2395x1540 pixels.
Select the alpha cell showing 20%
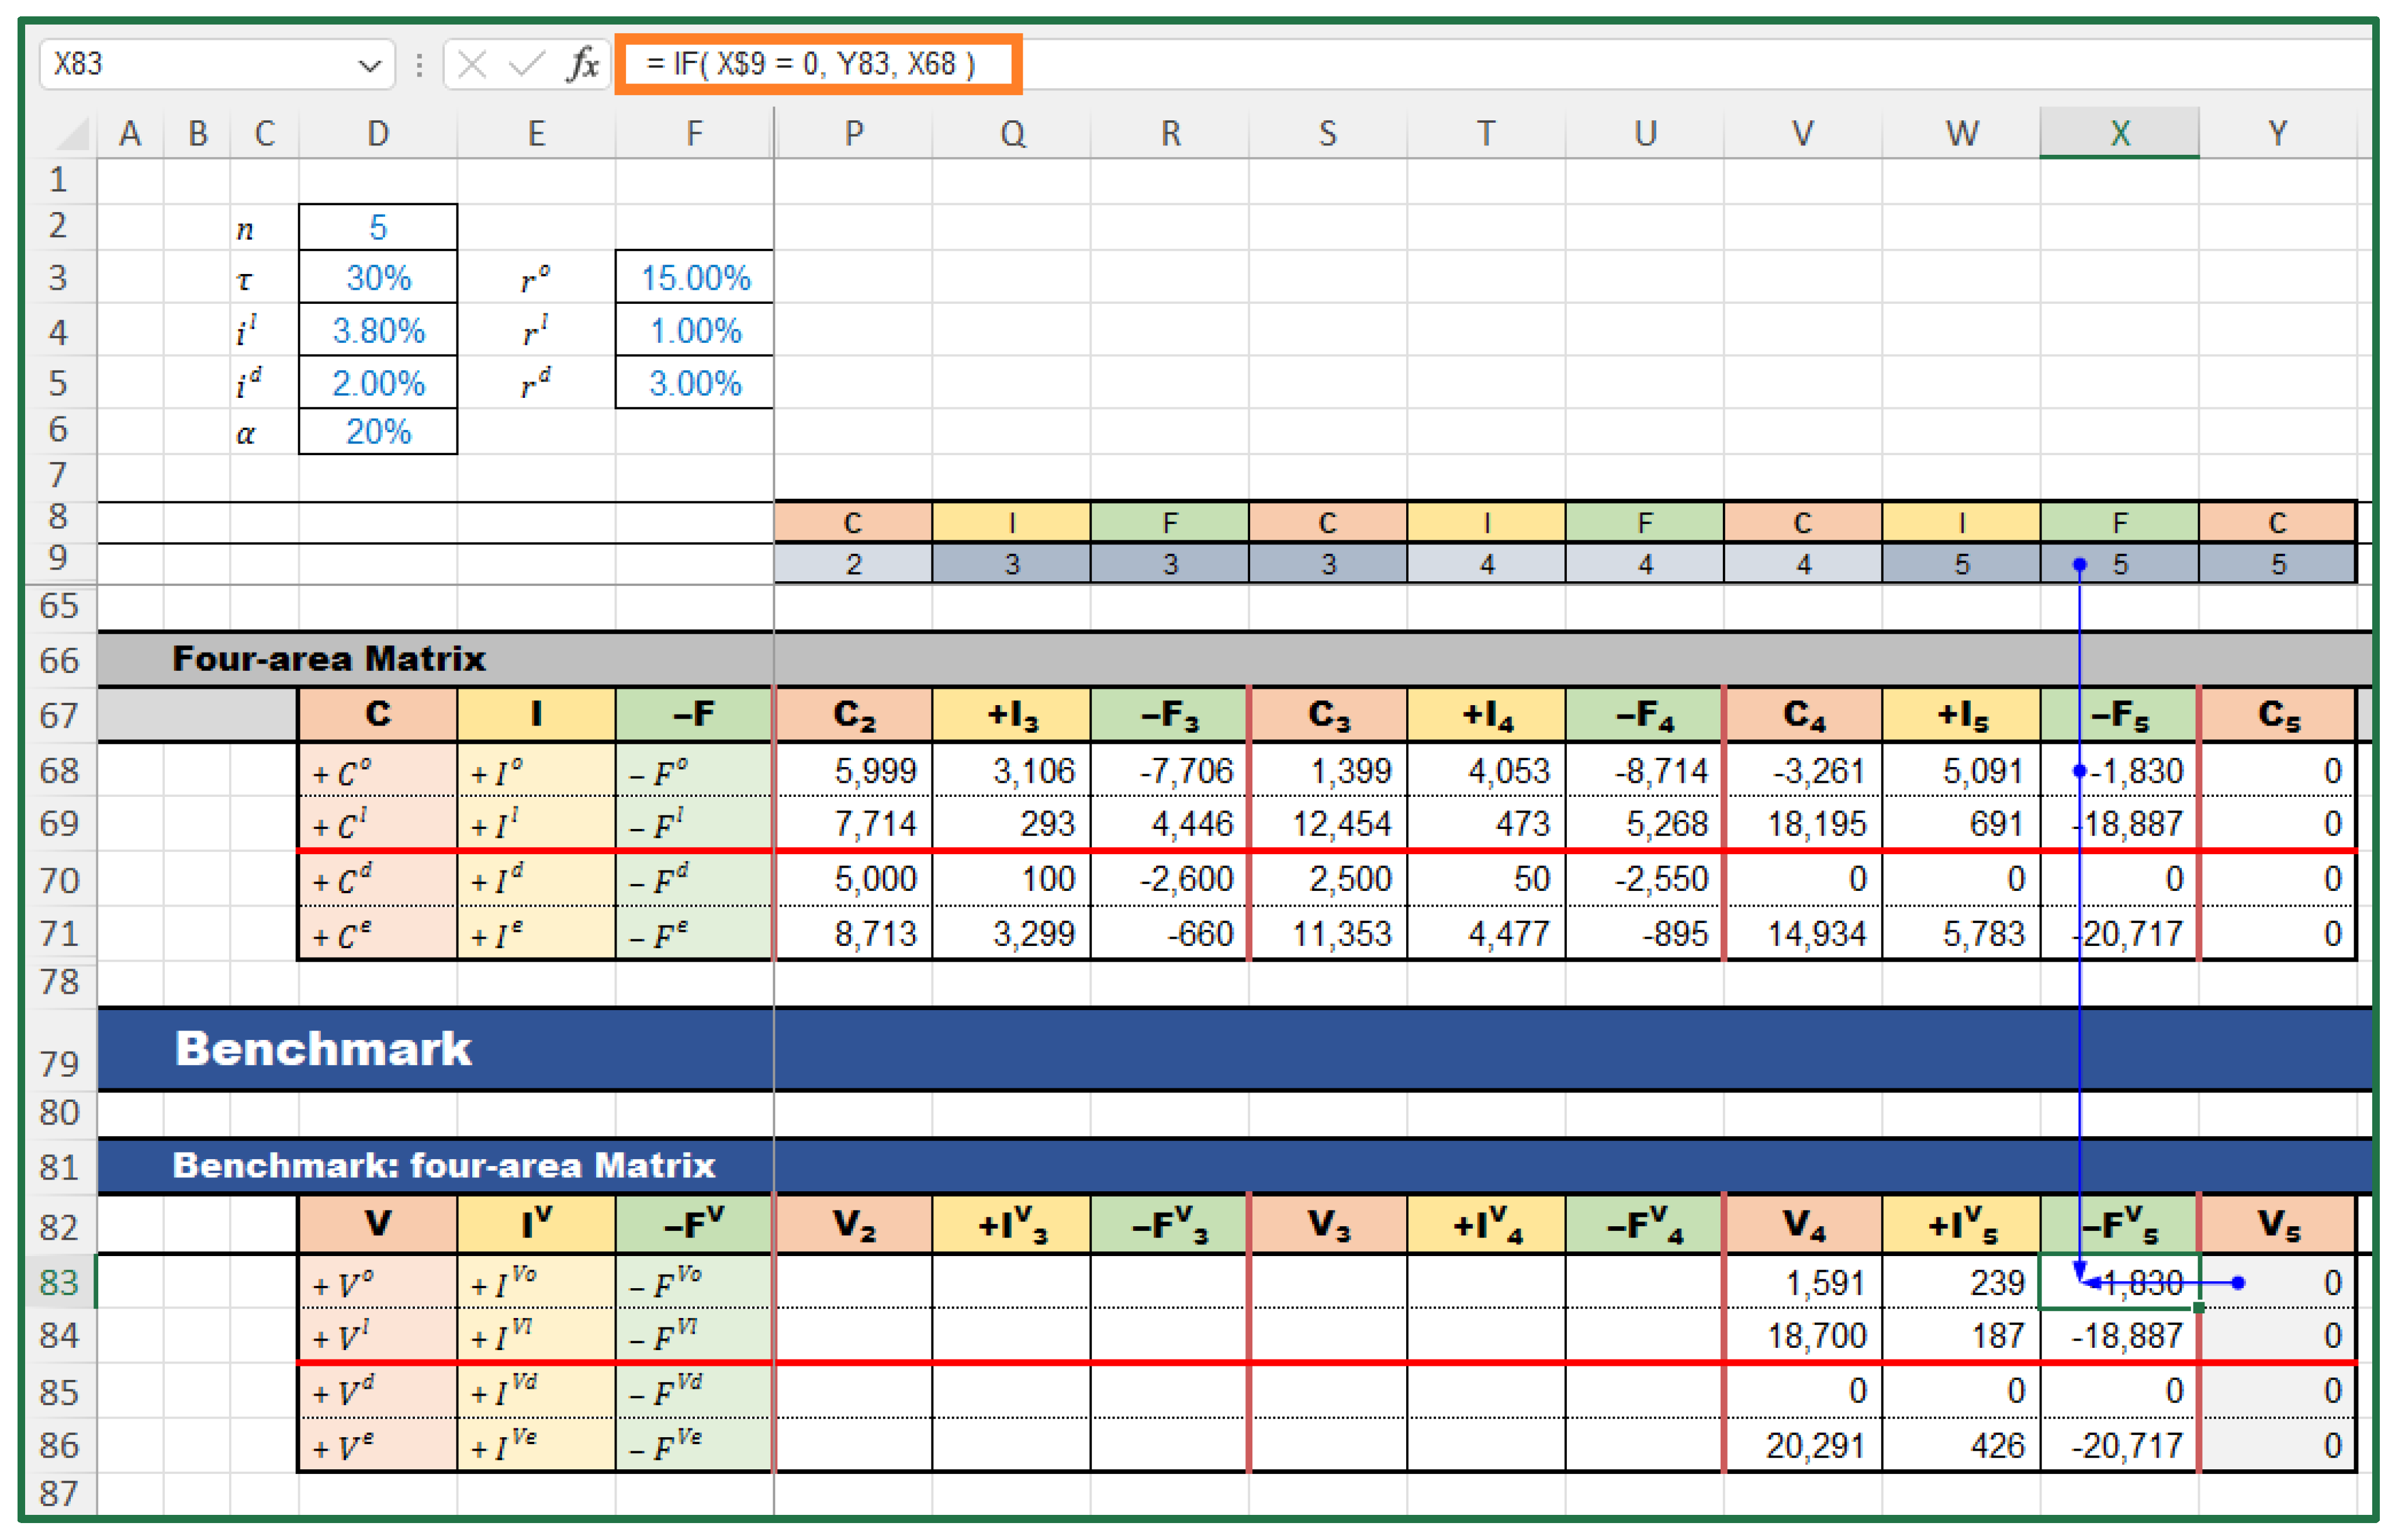tap(377, 432)
